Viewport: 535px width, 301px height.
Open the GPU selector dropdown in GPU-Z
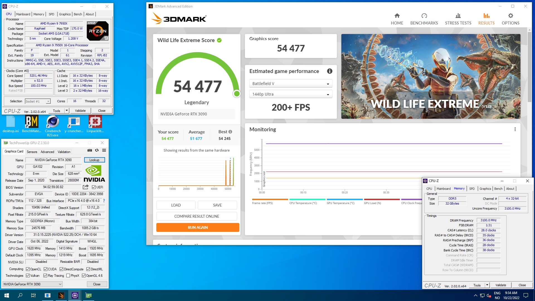click(32, 284)
